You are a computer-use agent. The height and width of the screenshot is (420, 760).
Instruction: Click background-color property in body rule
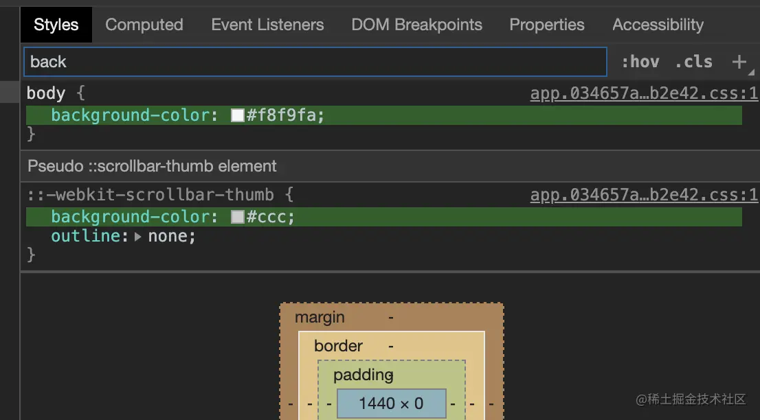click(x=131, y=115)
